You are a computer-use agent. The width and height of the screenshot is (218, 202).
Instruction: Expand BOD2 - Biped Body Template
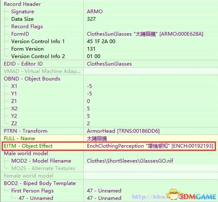40,183
